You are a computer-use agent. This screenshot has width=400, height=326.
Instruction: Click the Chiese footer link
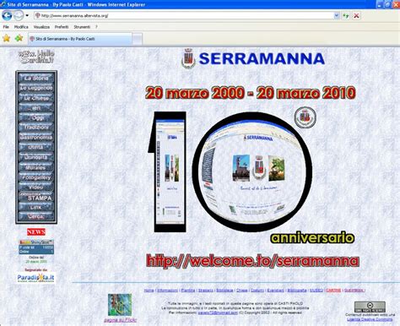[x=241, y=291]
